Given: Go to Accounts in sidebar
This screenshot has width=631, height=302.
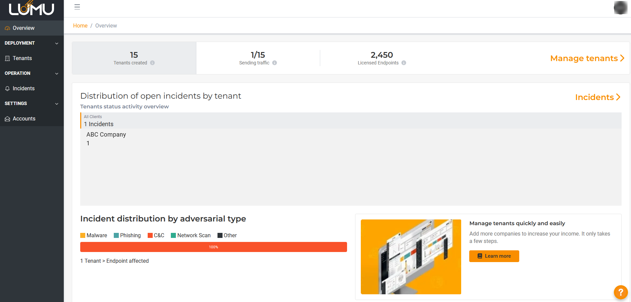Looking at the screenshot, I should (x=24, y=119).
